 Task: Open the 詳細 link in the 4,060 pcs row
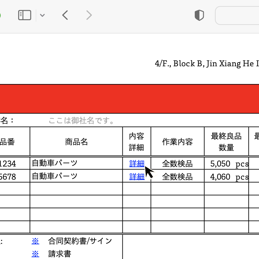coord(137,177)
